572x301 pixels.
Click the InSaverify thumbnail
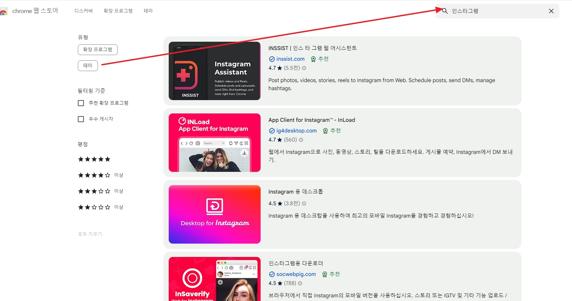click(x=214, y=279)
